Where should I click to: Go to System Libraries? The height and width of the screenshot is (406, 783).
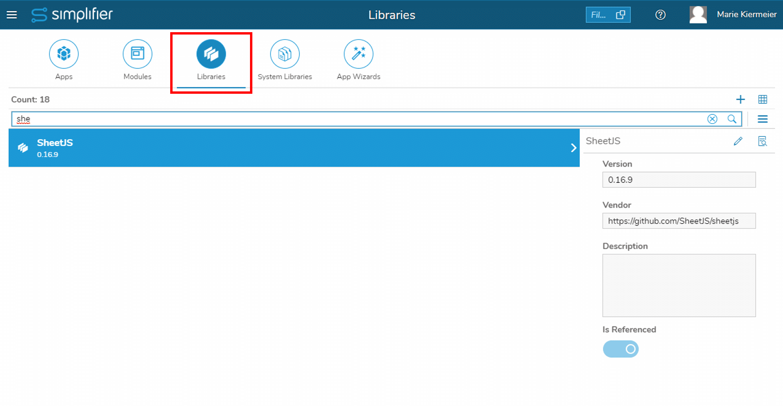point(285,60)
